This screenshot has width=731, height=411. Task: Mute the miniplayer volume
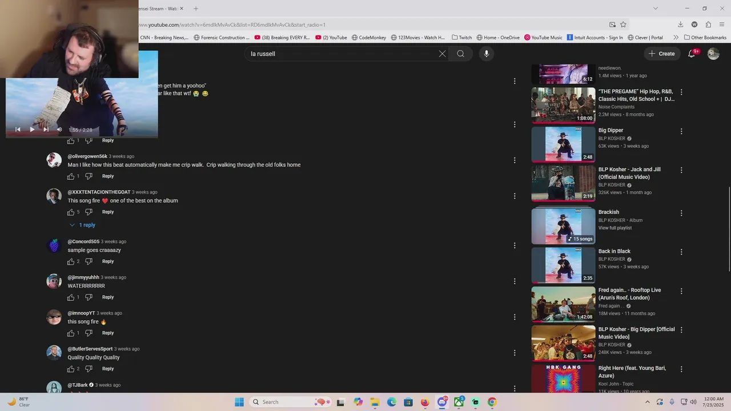(x=59, y=130)
